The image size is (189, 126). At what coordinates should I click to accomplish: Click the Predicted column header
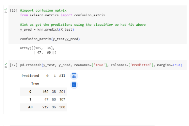tap(30, 76)
